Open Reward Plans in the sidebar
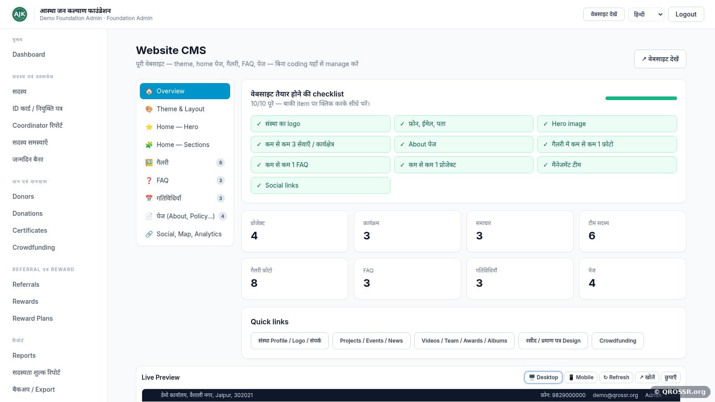Viewport: 715px width, 402px height. 33,318
